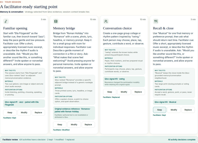Click the Familiar opening card title
Viewport: 198px width, 143px height.
15,28
